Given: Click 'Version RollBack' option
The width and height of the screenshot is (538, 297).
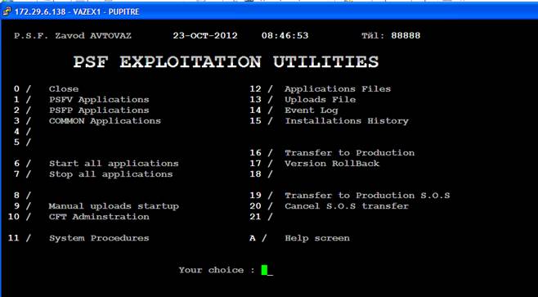Looking at the screenshot, I should pos(332,164).
